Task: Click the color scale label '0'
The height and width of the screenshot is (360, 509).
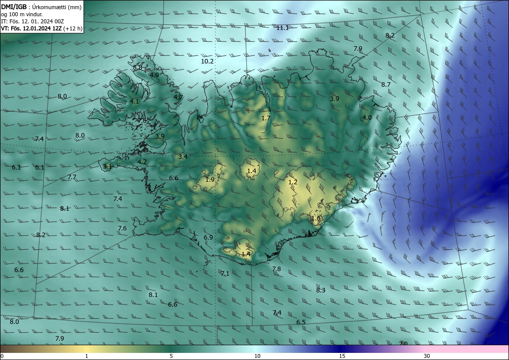Action: coord(2,356)
